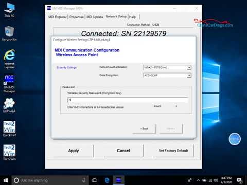Open the battery status tray icon
The width and height of the screenshot is (247, 185).
point(204,180)
